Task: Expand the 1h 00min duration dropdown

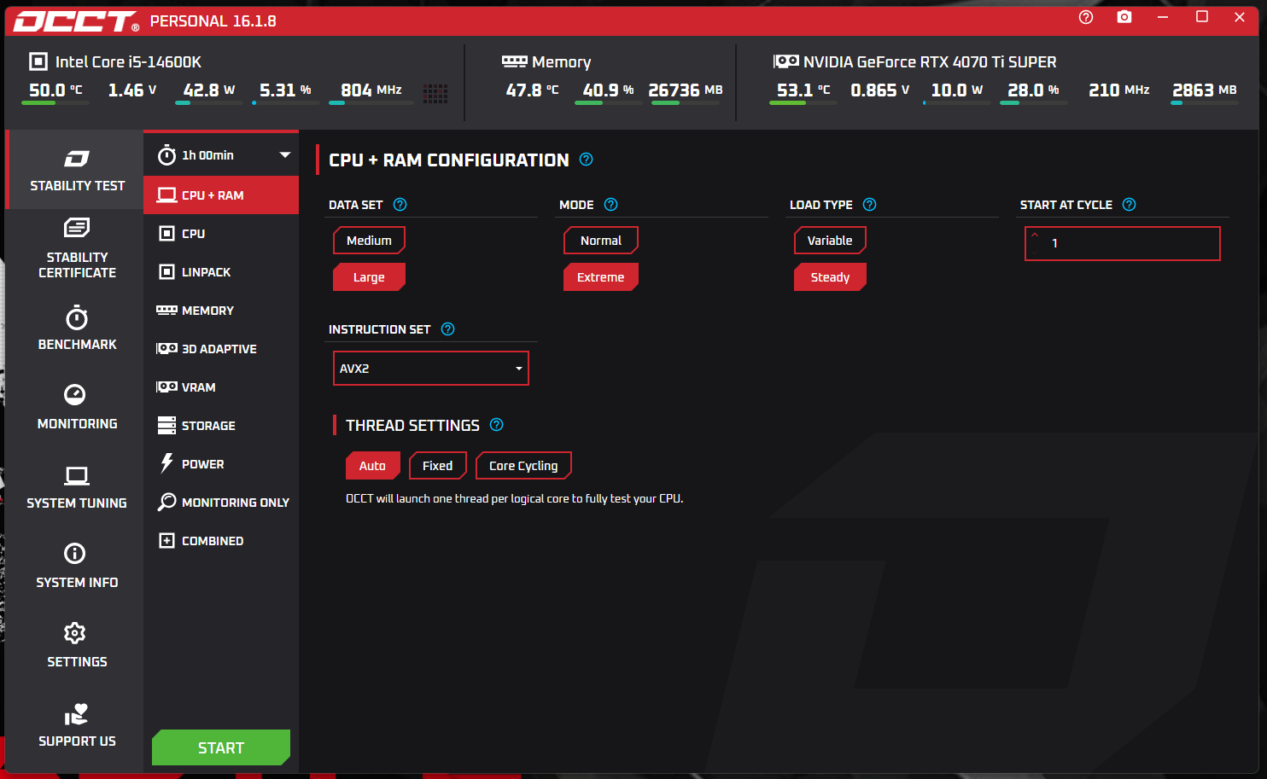Action: [x=221, y=155]
